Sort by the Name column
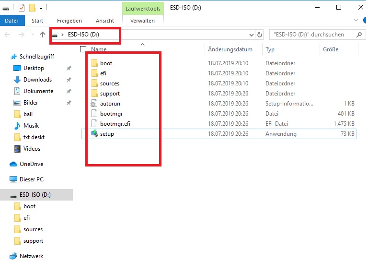This screenshot has height=273, width=368. point(99,49)
